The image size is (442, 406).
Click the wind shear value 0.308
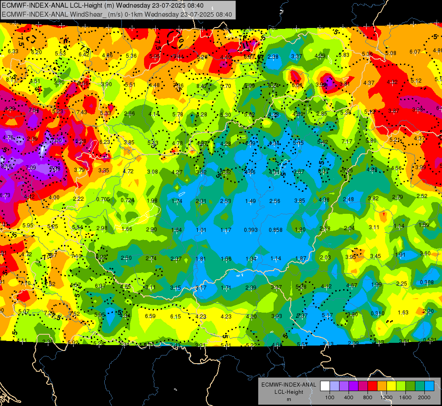pyautogui.click(x=427, y=282)
